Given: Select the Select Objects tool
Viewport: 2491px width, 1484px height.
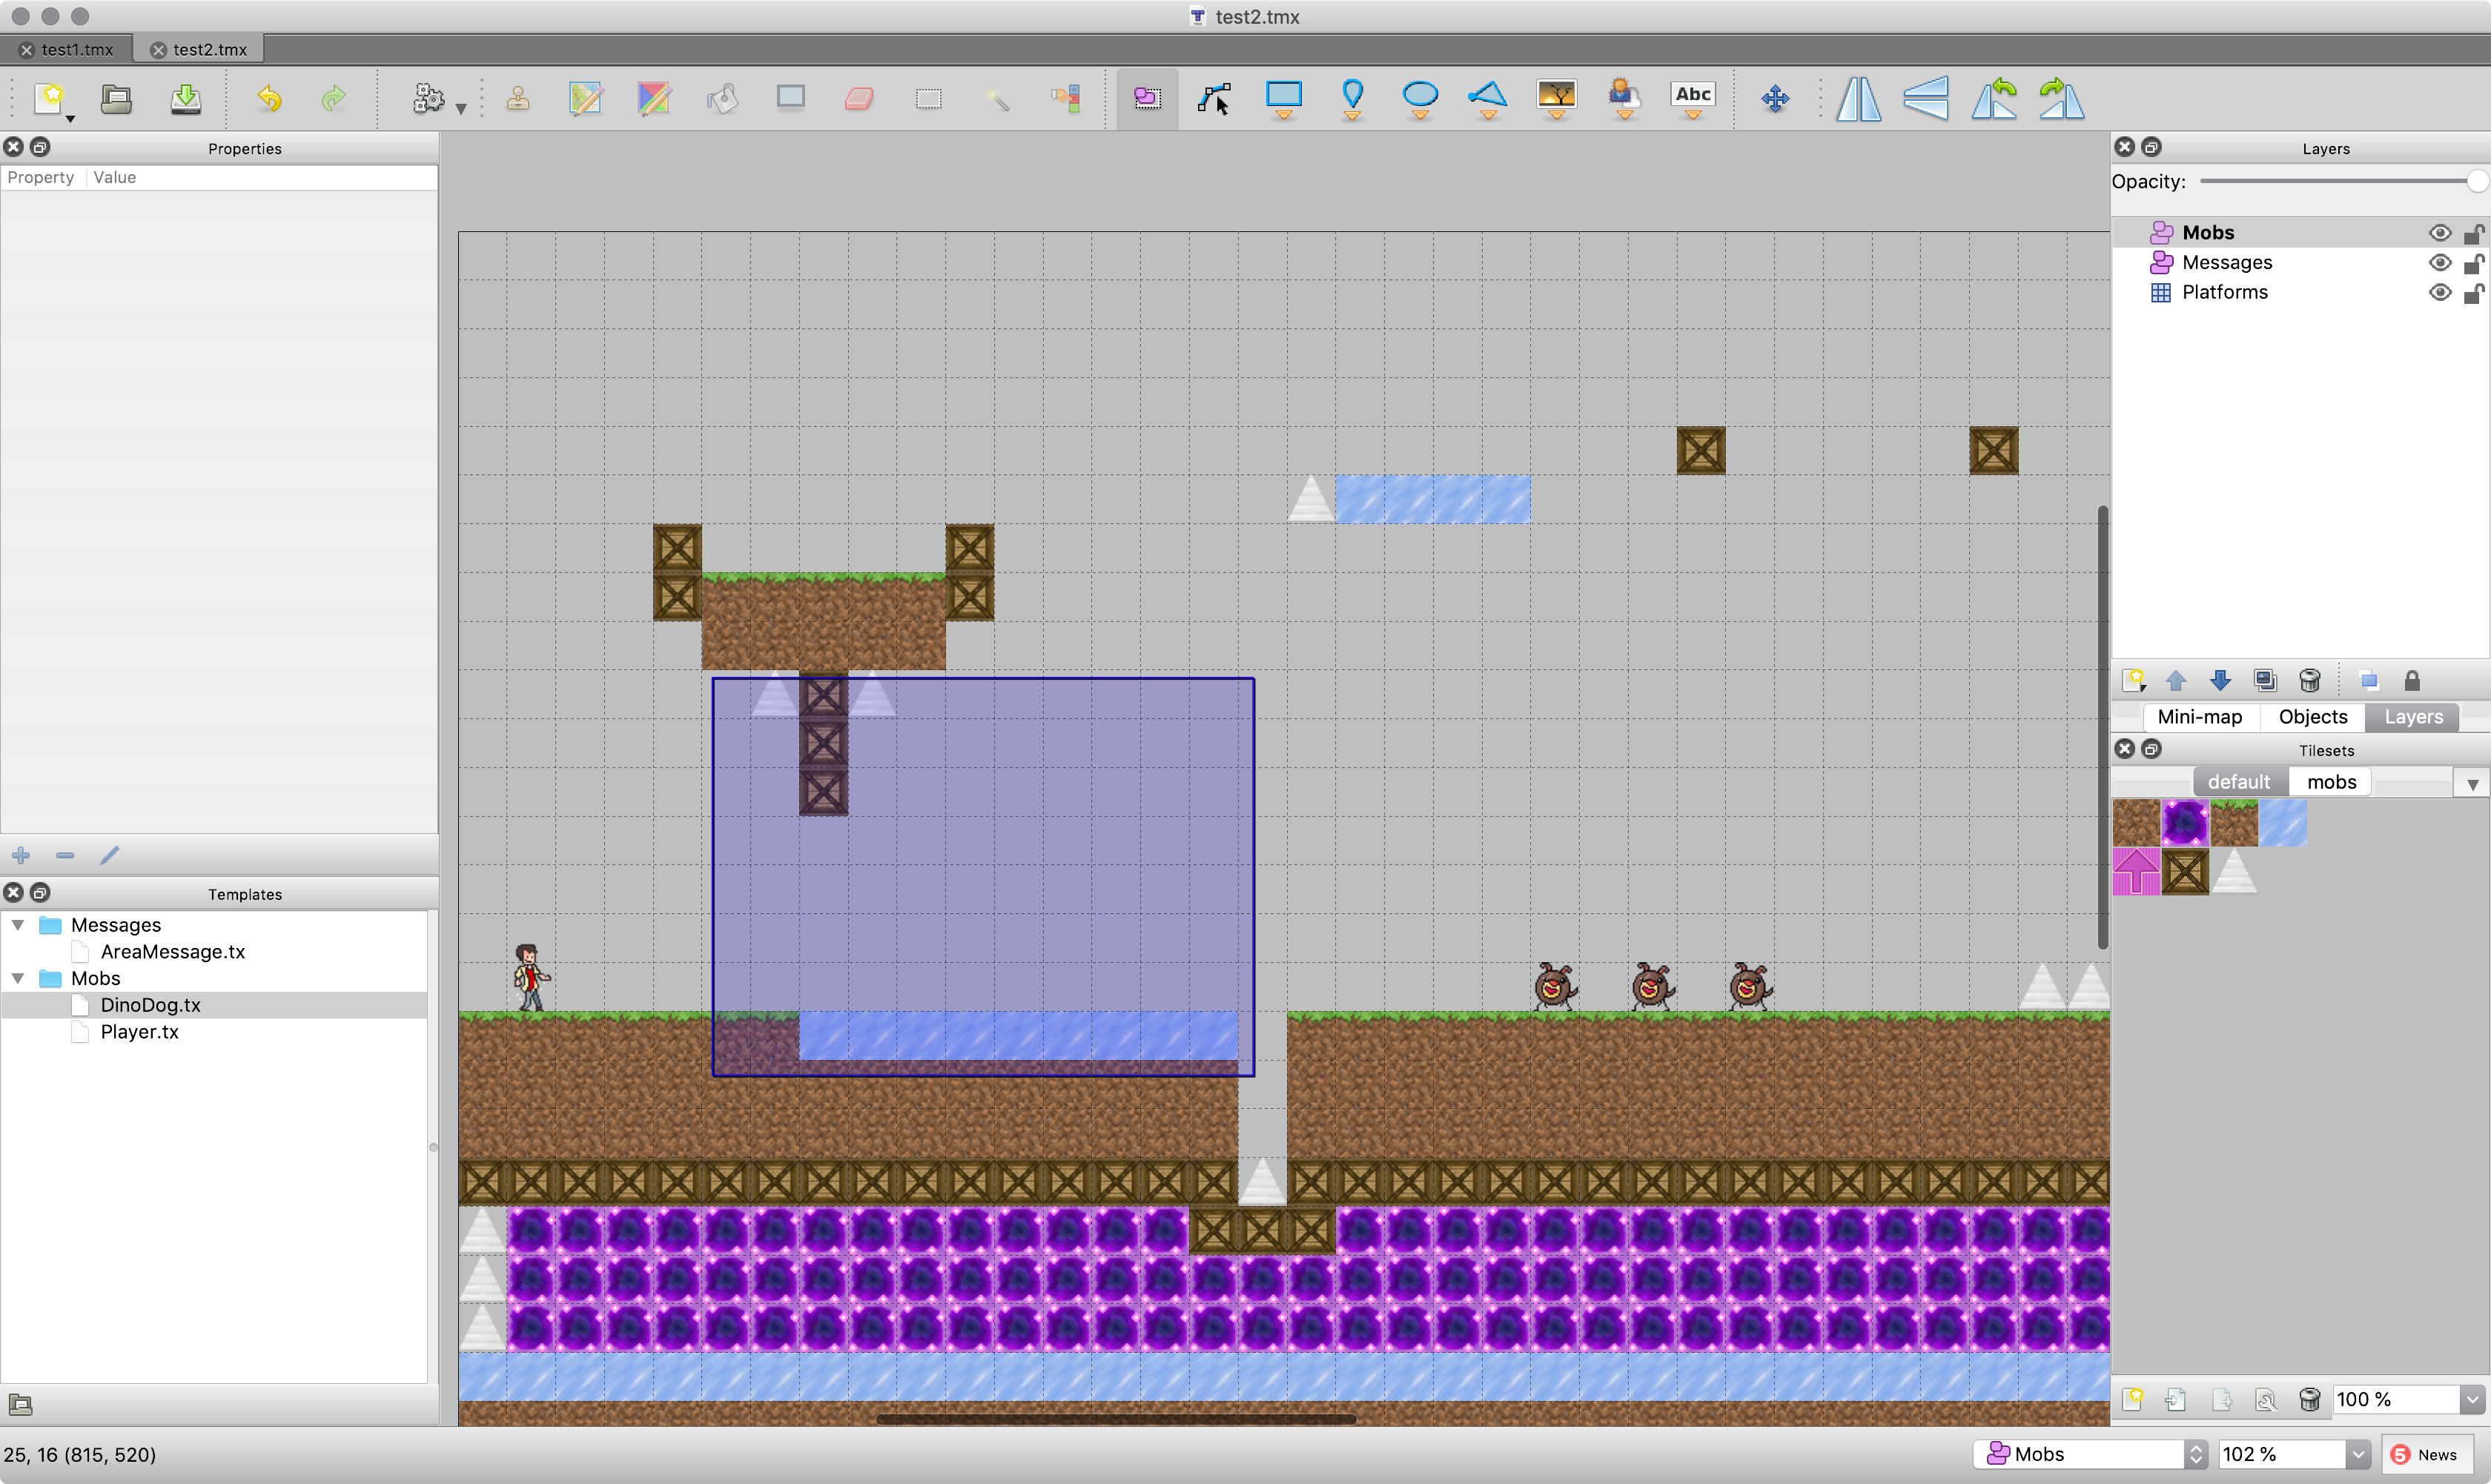Looking at the screenshot, I should tap(1147, 98).
